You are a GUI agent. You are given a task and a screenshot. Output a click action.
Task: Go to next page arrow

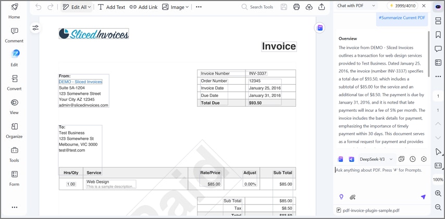(x=438, y=137)
